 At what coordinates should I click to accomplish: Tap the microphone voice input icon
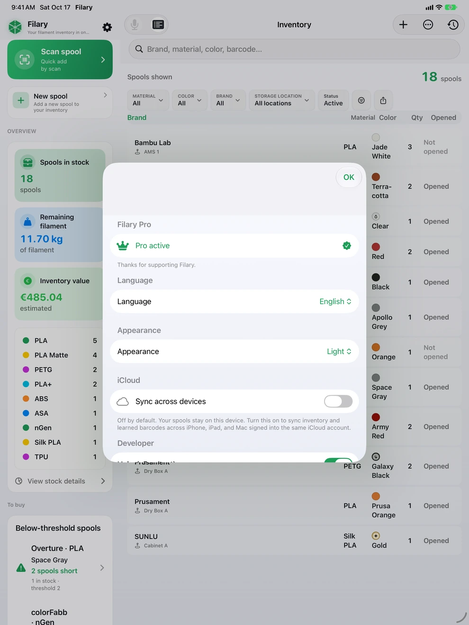pos(135,25)
